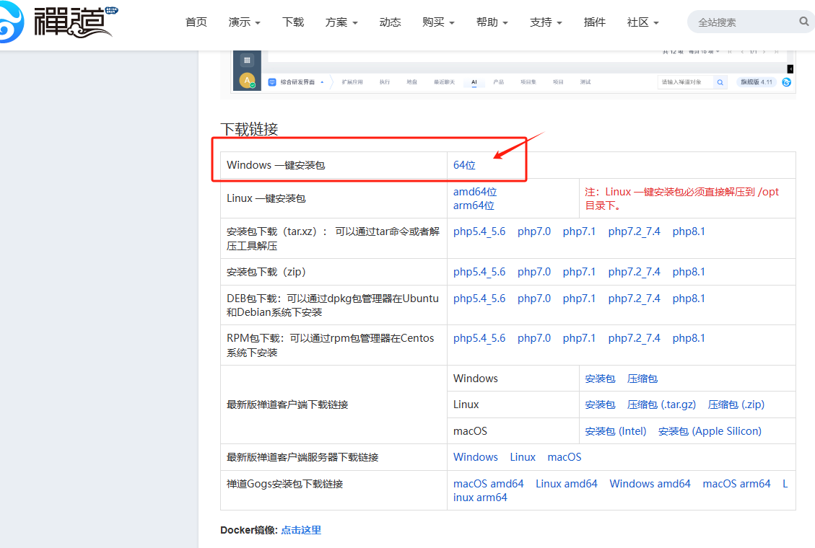Click the 'Windows 一键安装包' table cell

tap(334, 166)
